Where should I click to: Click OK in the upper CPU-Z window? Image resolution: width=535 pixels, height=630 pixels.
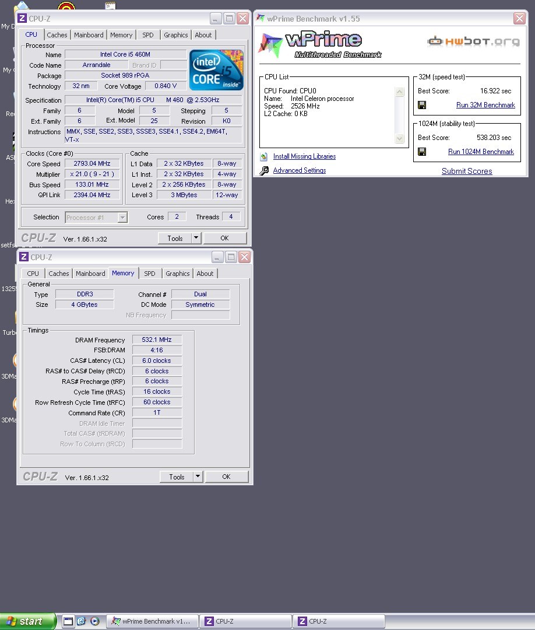coord(225,238)
